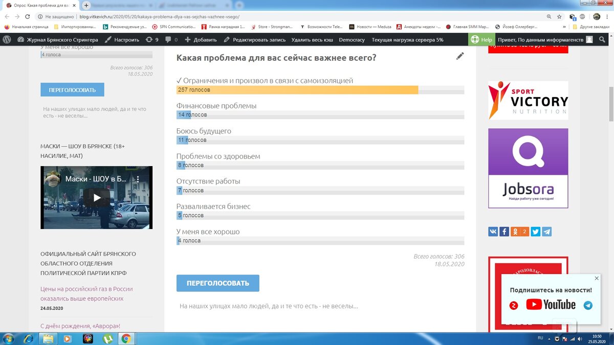
Task: Click the Развалиается бизнес answer
Action: (x=213, y=206)
